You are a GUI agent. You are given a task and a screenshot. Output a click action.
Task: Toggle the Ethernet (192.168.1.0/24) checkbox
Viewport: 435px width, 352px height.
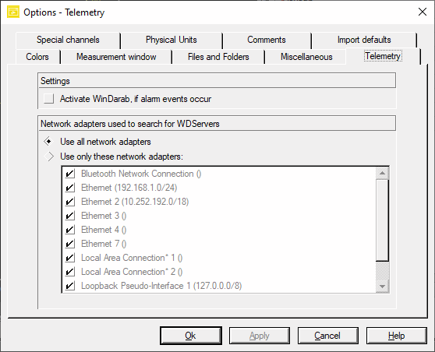(x=70, y=188)
